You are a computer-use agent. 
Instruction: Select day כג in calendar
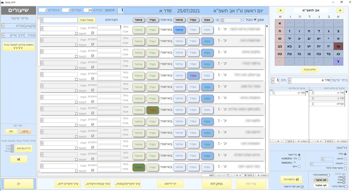[338, 54]
